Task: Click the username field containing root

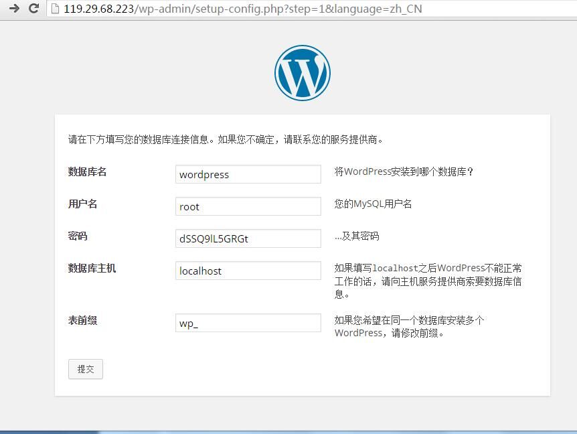Action: 248,206
